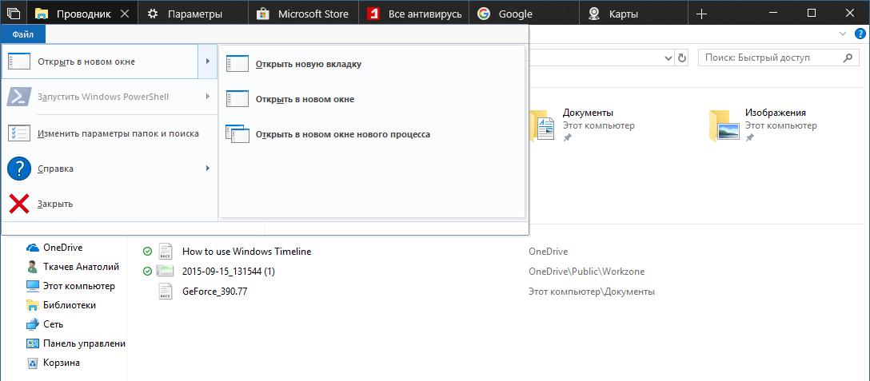Viewport: 870px width, 381px height.
Task: Click the Google tab G icon
Action: [x=484, y=14]
